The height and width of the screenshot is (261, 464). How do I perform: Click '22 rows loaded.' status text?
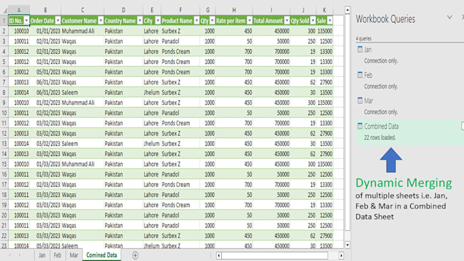pos(379,138)
